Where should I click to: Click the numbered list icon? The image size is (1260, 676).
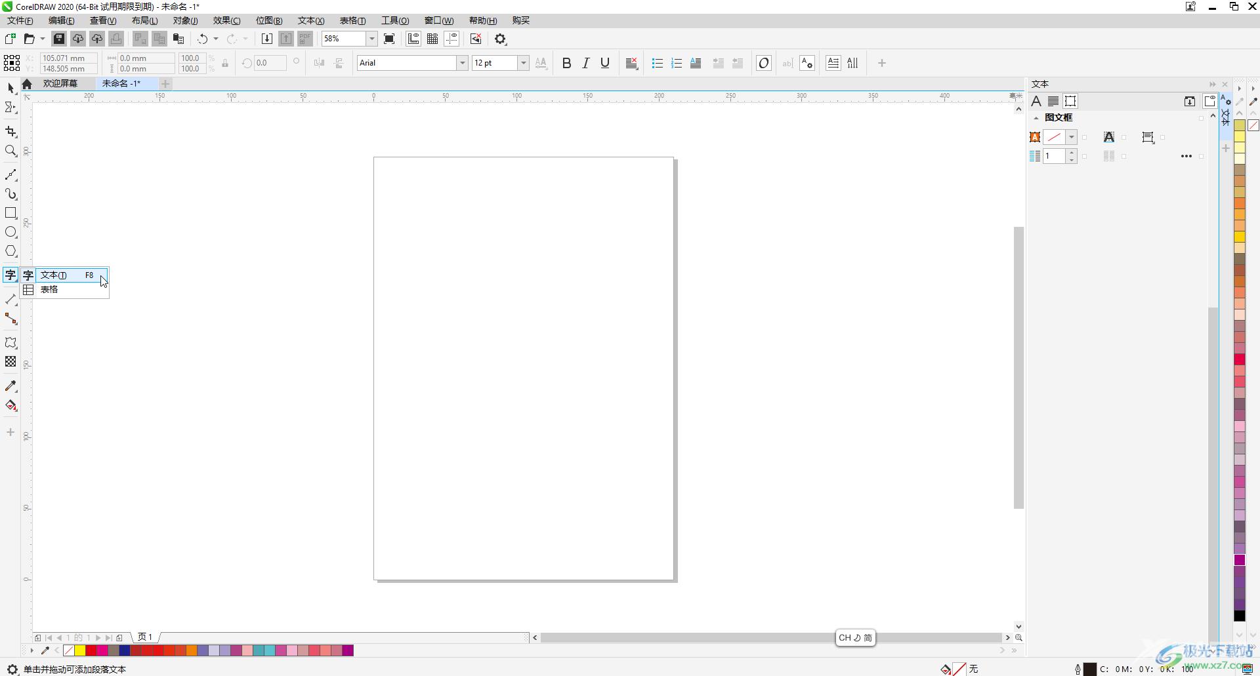(677, 63)
